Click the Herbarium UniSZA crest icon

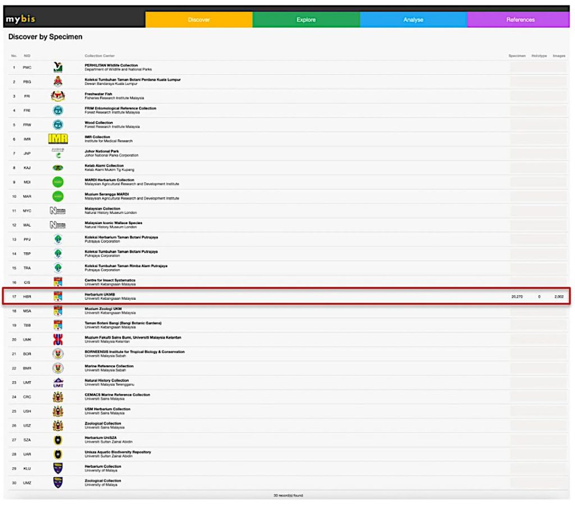tap(58, 440)
